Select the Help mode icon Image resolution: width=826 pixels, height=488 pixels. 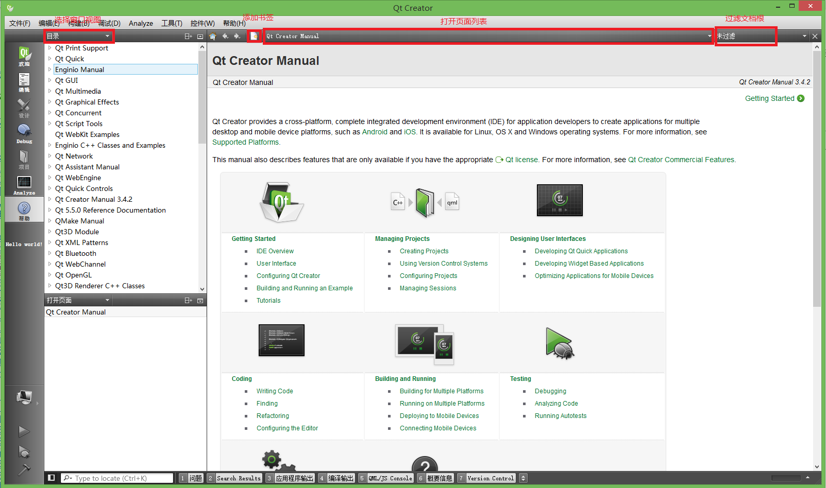24,211
